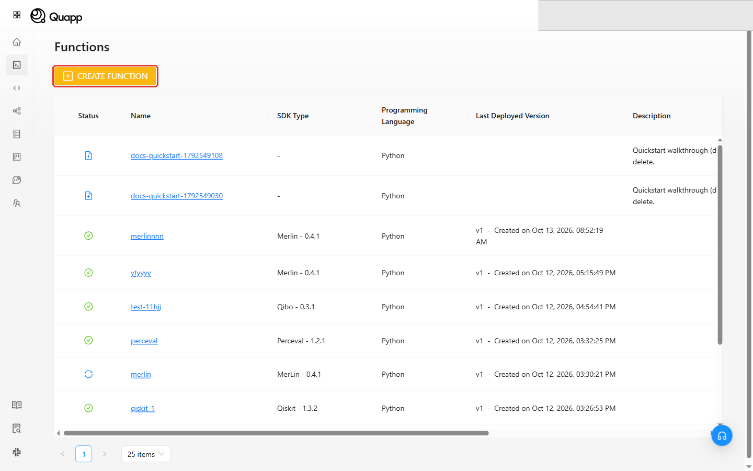
Task: Open the AI chat sidebar icon
Action: click(17, 180)
